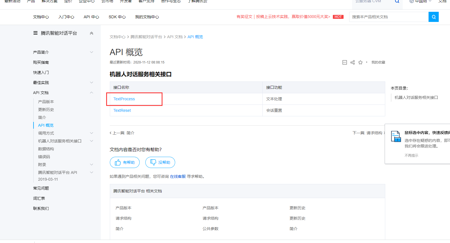Open 云市场 in top navigation
Image resolution: width=450 pixels, height=243 pixels.
(107, 1)
